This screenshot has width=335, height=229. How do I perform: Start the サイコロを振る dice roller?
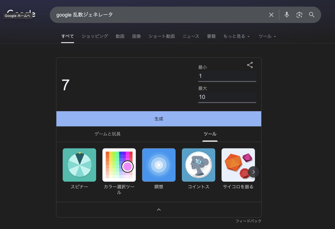(238, 165)
